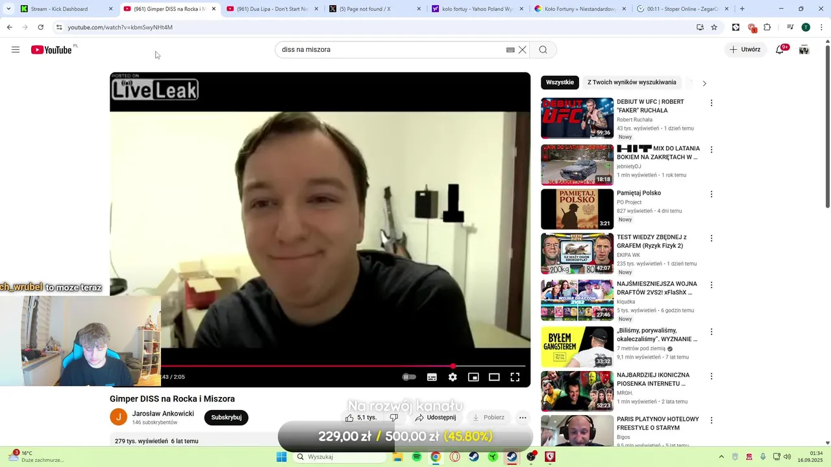The image size is (831, 467).
Task: Run search with the magnifier button
Action: tap(543, 50)
